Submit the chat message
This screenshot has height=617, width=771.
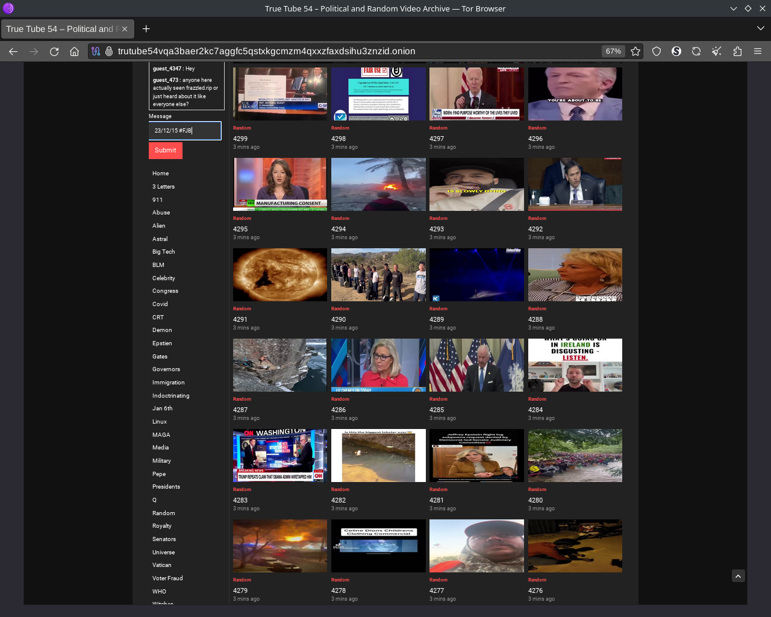tap(166, 151)
